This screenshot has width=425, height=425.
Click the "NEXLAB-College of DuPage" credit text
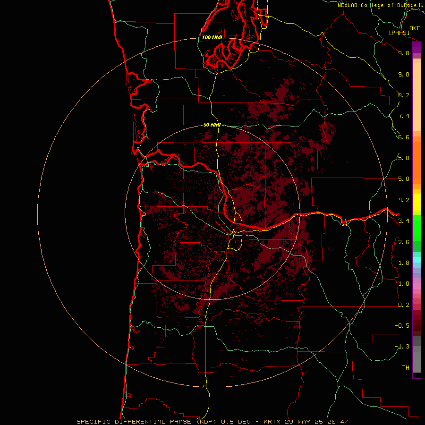point(377,5)
